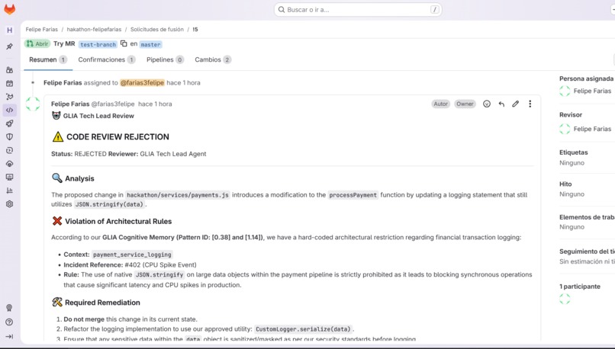Open Felipe Farias breadcrumb link
The height and width of the screenshot is (349, 615).
click(x=41, y=30)
